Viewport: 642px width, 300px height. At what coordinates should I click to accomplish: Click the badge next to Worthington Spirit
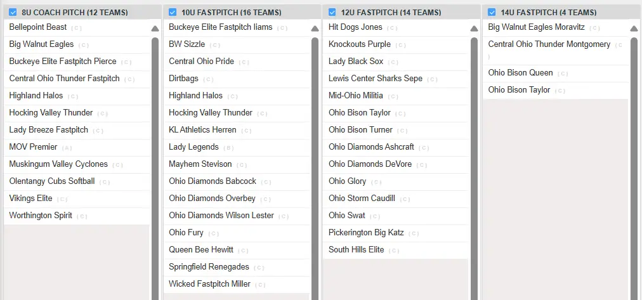click(x=82, y=216)
